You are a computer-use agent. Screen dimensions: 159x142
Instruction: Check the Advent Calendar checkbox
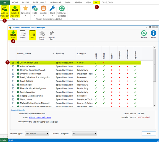(13, 66)
